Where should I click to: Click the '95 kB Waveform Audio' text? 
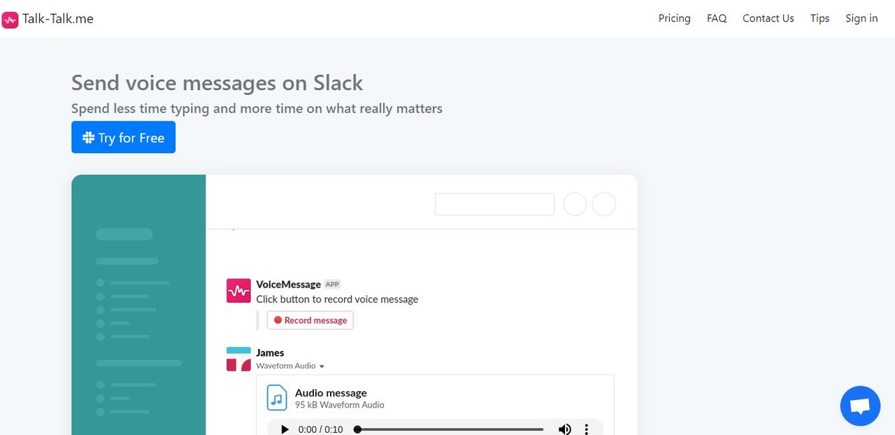[339, 405]
